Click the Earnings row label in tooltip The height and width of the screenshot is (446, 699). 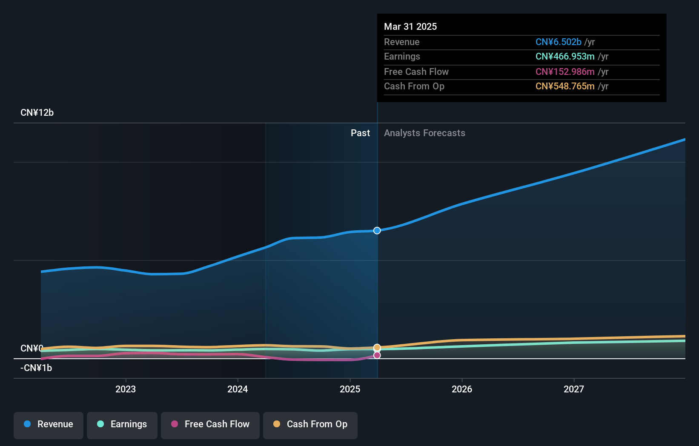pos(402,57)
